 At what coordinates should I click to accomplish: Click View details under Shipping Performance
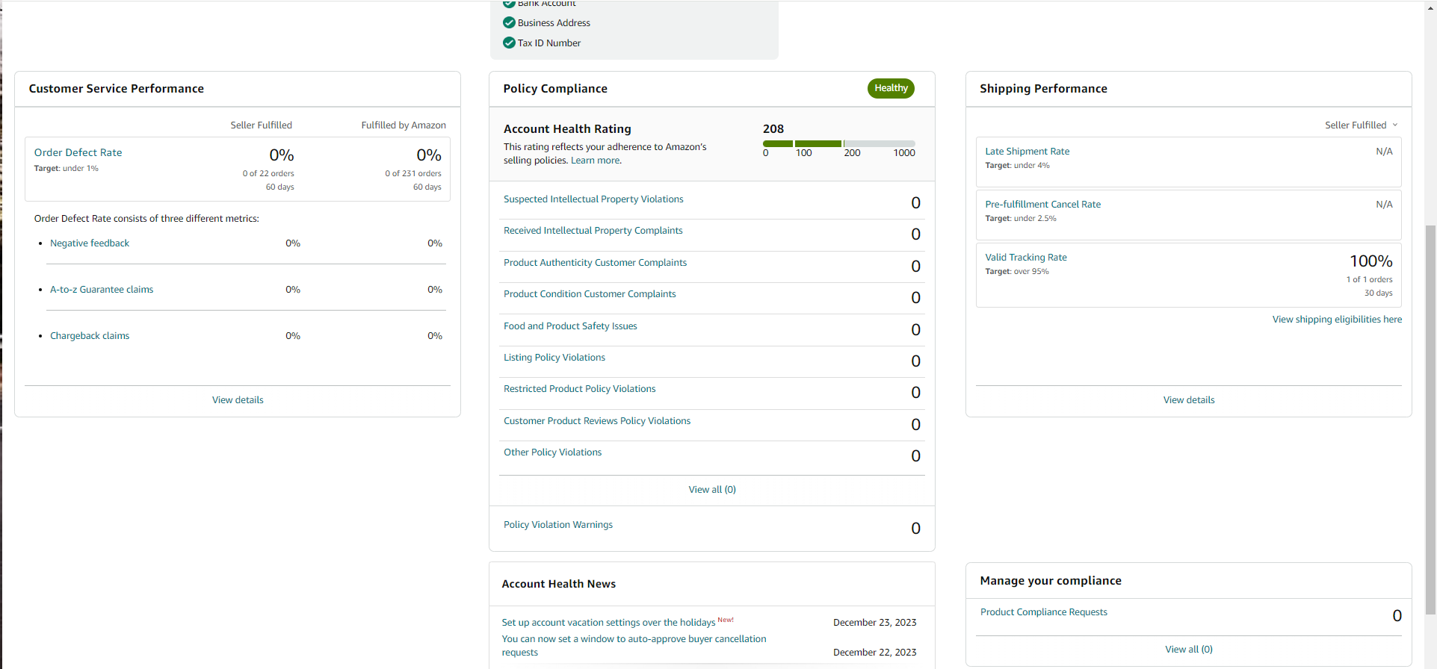coord(1189,400)
